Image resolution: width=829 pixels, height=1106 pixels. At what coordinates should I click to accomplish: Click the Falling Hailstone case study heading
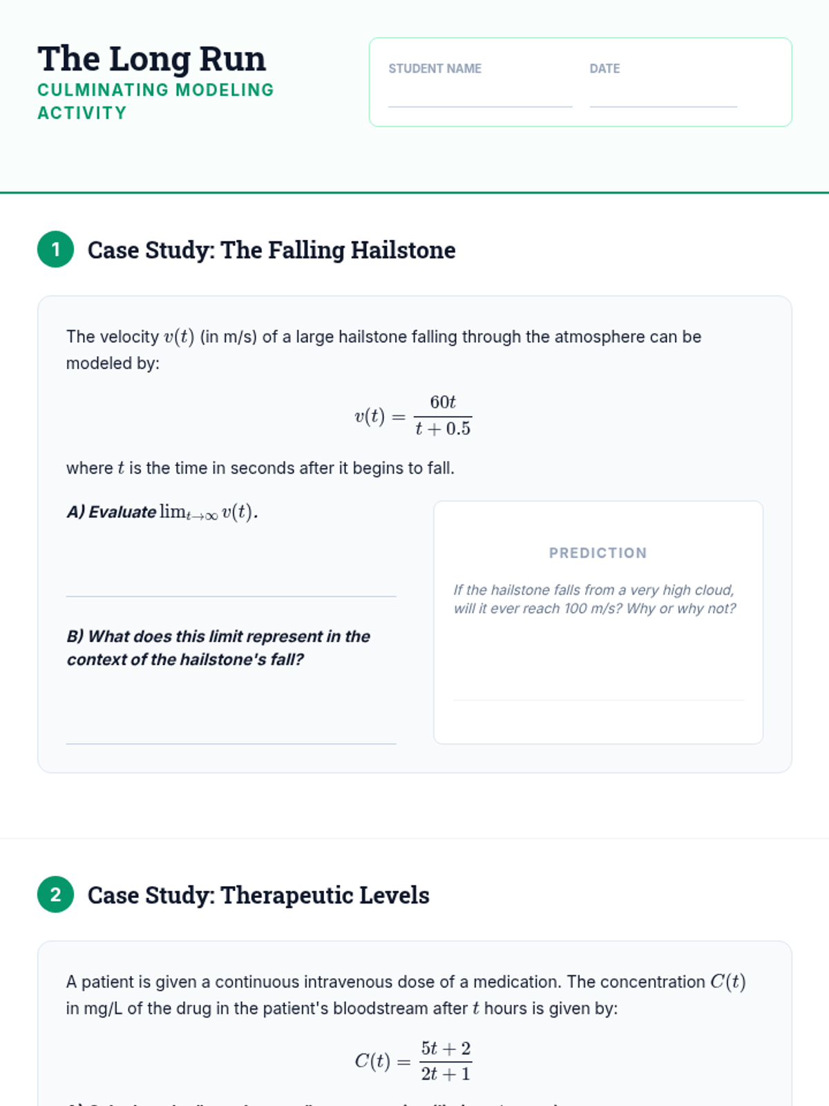(271, 250)
